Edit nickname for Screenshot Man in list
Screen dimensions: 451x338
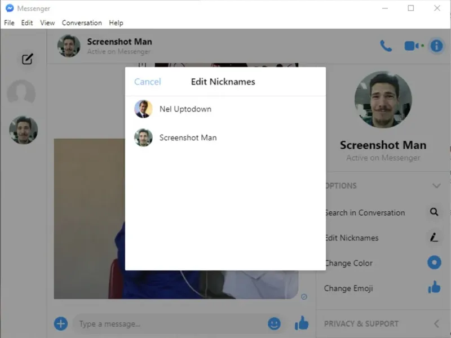pyautogui.click(x=225, y=137)
